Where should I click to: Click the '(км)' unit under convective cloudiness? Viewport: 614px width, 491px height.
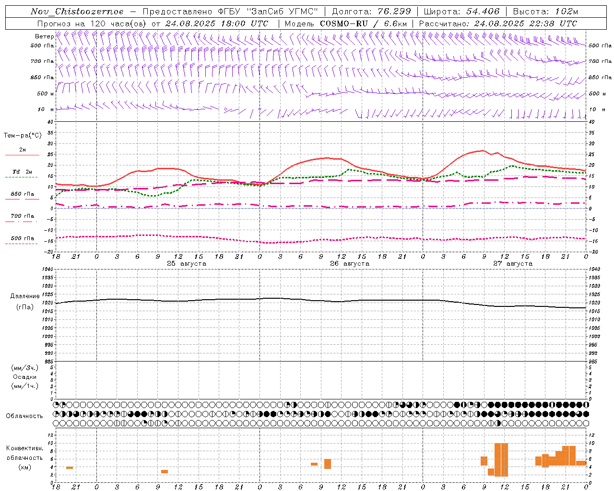25,467
